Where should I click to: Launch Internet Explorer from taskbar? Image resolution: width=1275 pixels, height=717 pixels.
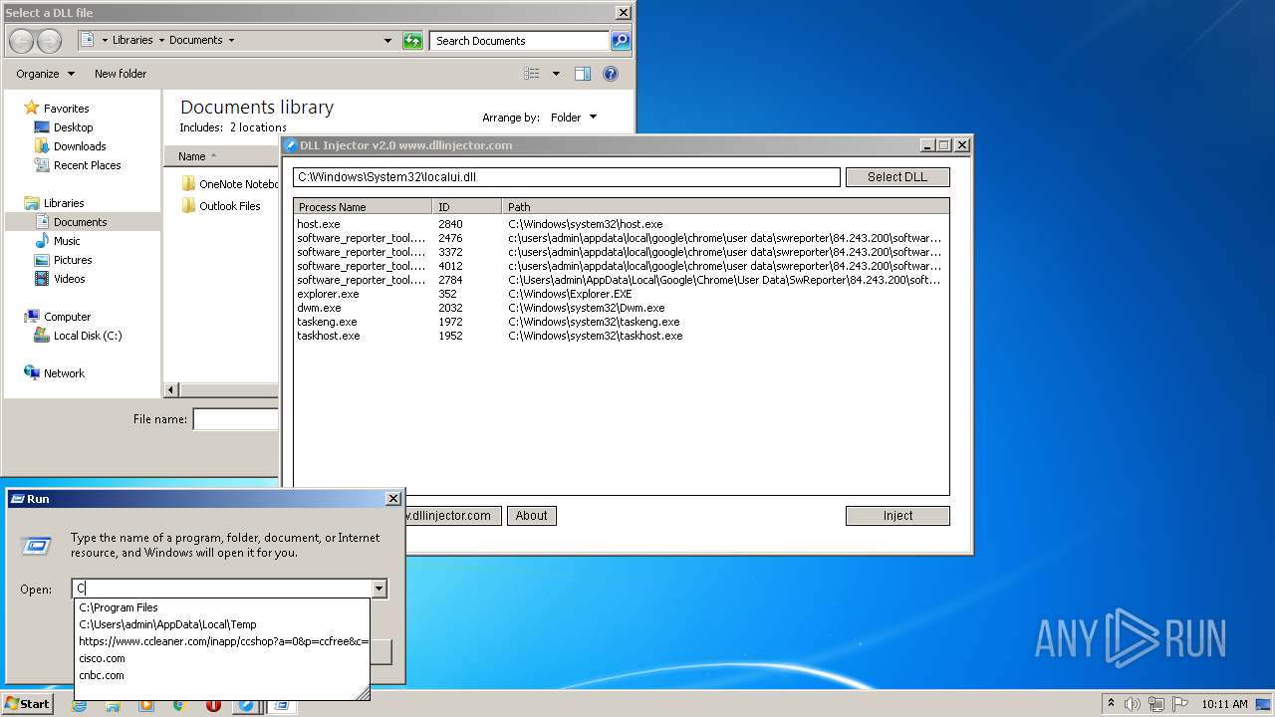pos(79,704)
